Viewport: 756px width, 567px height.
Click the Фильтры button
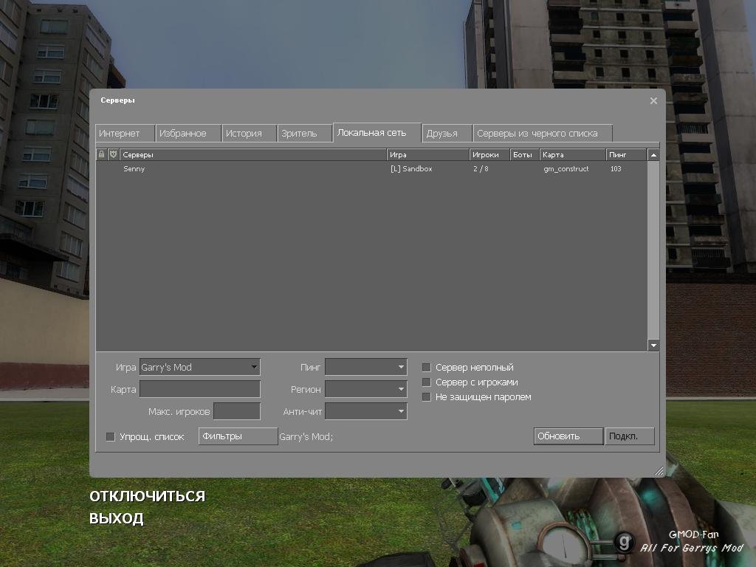pyautogui.click(x=238, y=436)
